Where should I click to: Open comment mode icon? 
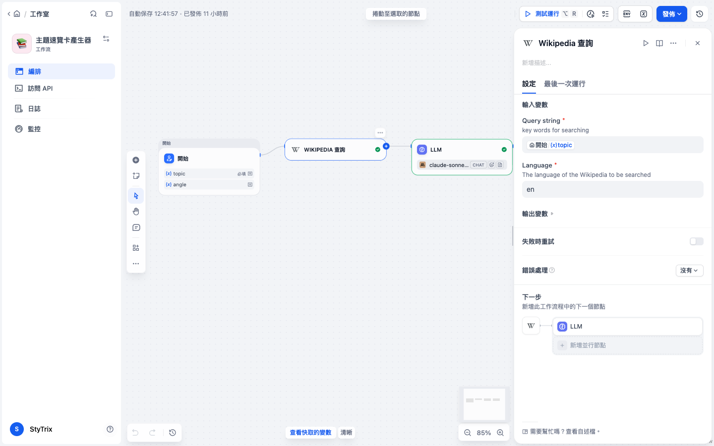point(136,227)
